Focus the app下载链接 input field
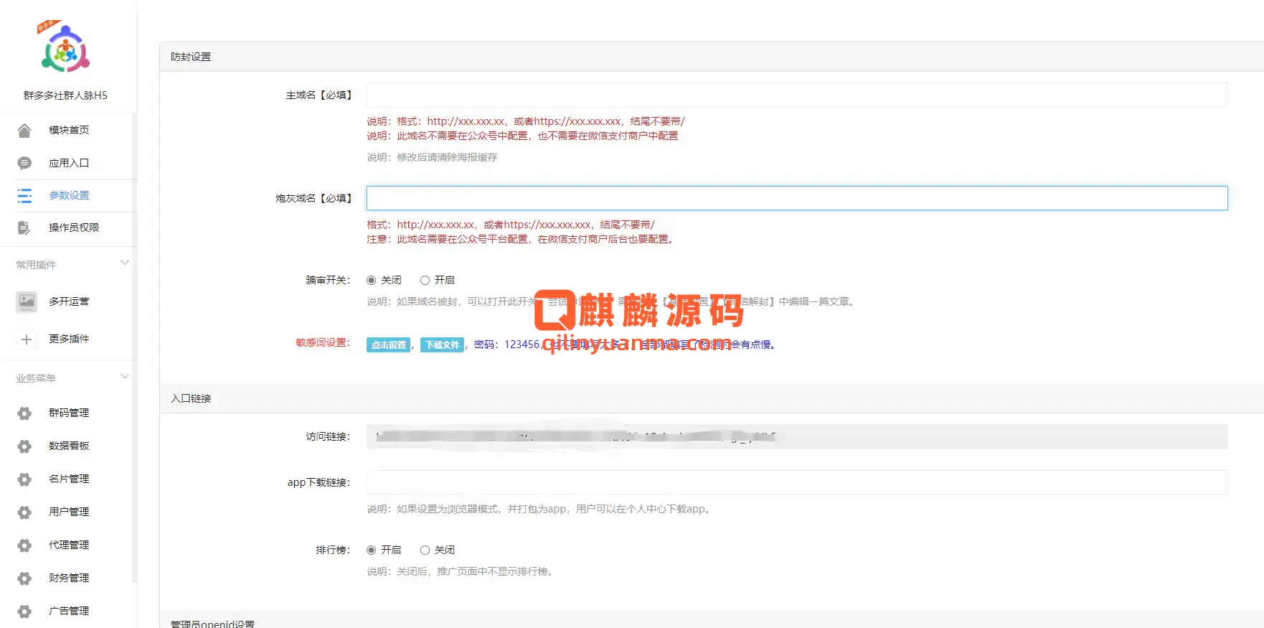Image resolution: width=1264 pixels, height=628 pixels. [x=797, y=482]
